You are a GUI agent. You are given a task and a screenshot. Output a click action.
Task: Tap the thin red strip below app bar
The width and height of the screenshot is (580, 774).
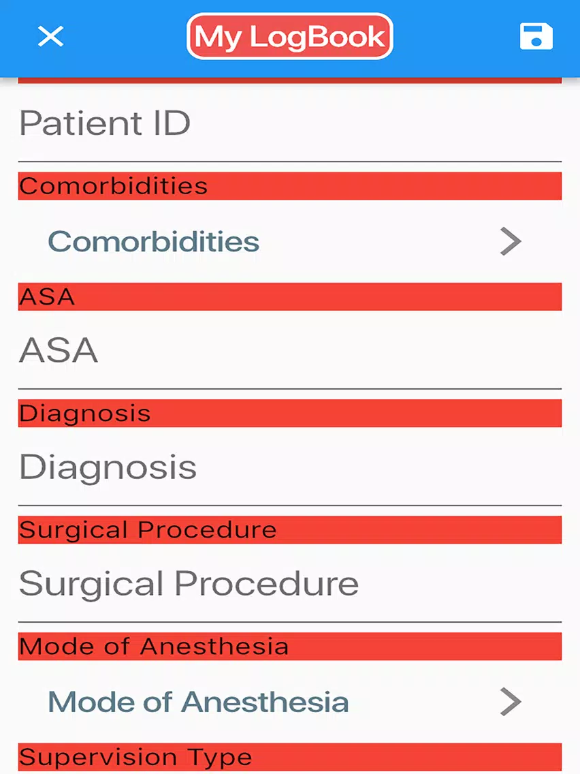[289, 80]
